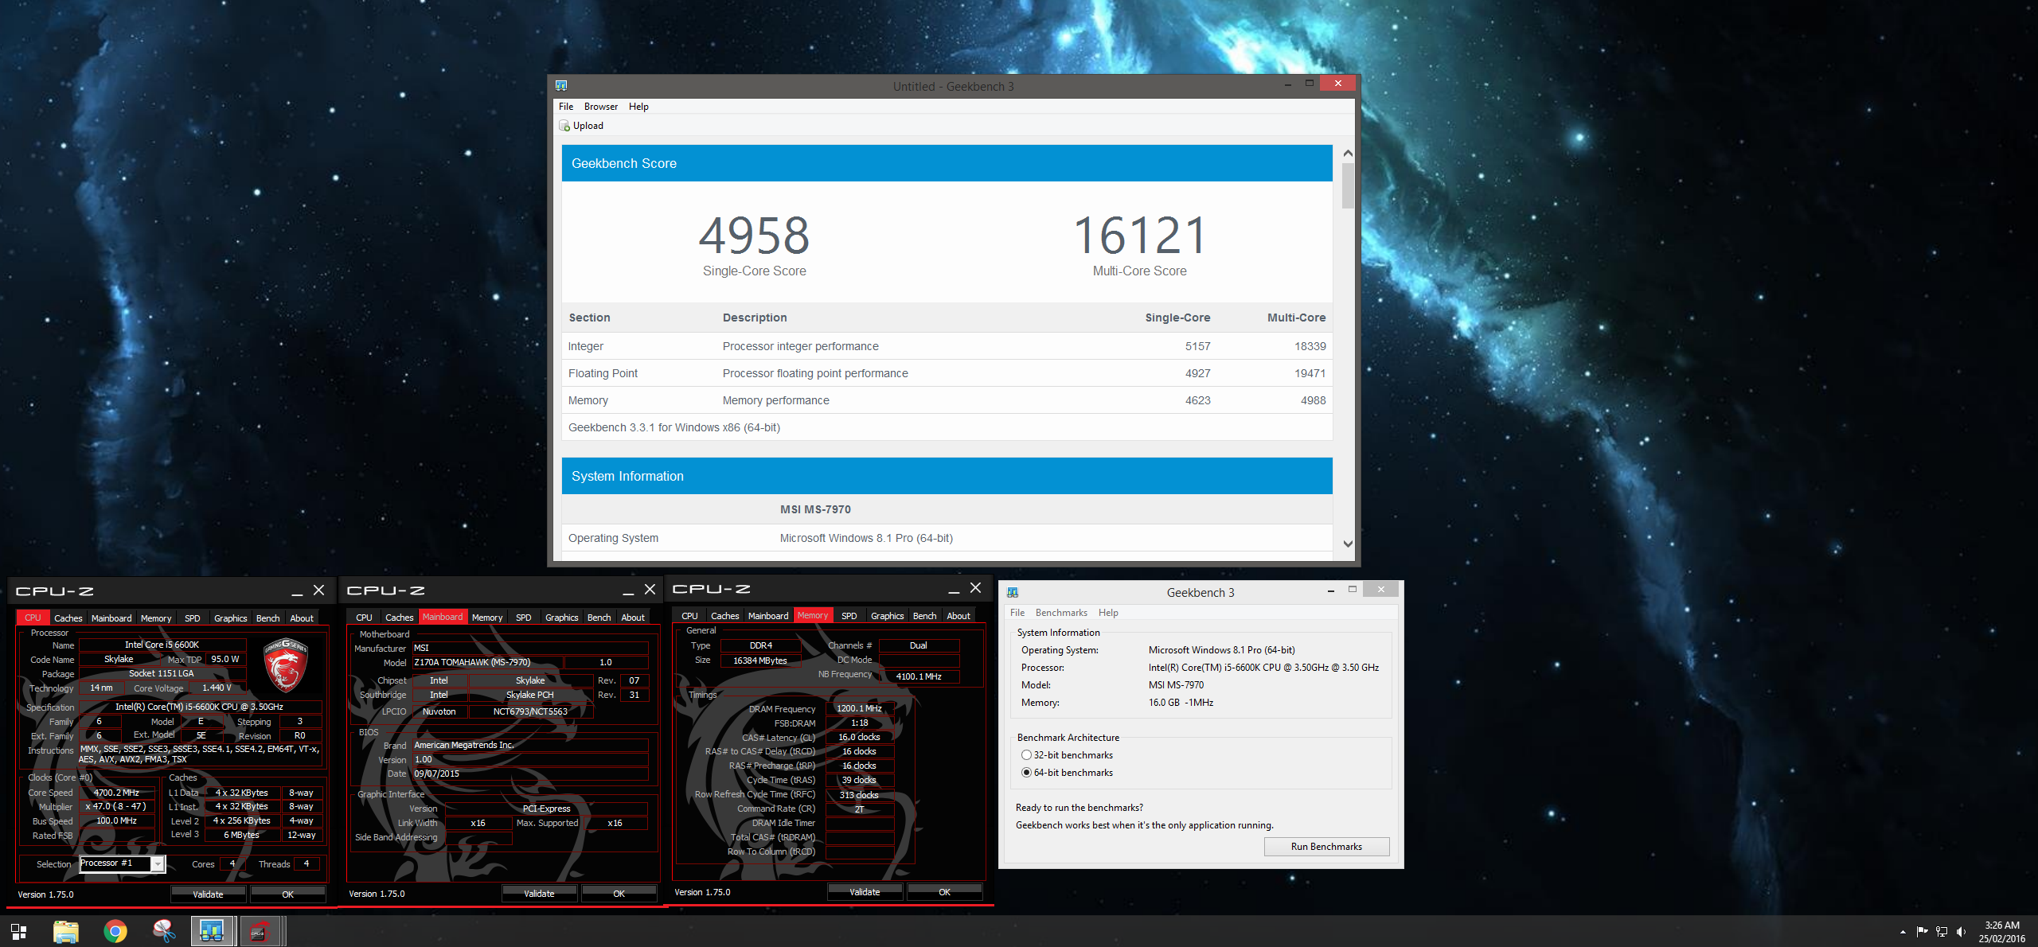
Task: Click OK in CPU-Z DRAM timings window
Action: [945, 892]
